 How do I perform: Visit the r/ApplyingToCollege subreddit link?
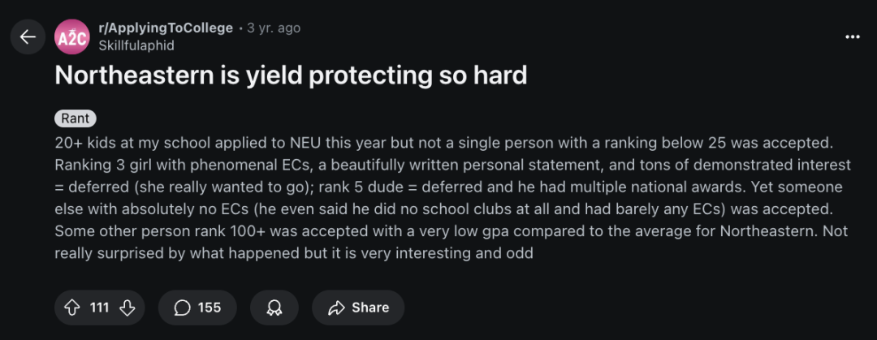point(166,28)
